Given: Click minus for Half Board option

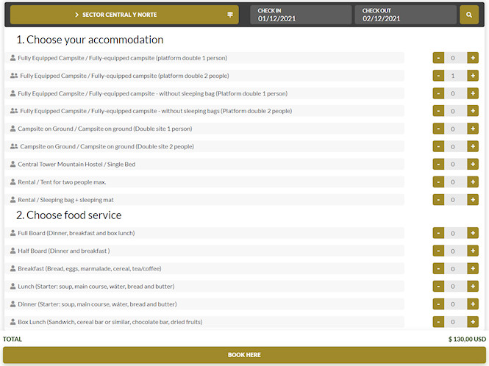Looking at the screenshot, I should pos(438,251).
